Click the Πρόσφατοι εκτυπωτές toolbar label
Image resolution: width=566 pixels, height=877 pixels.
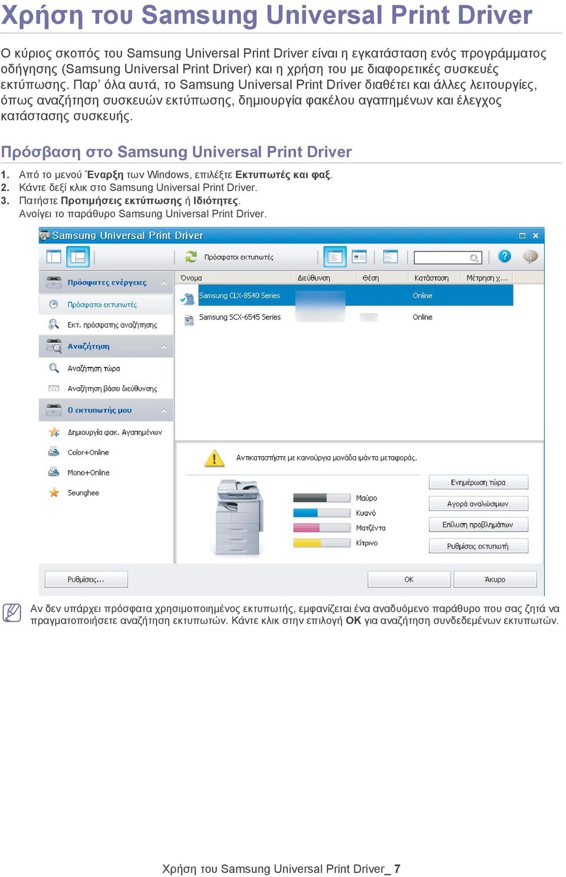coord(239,257)
